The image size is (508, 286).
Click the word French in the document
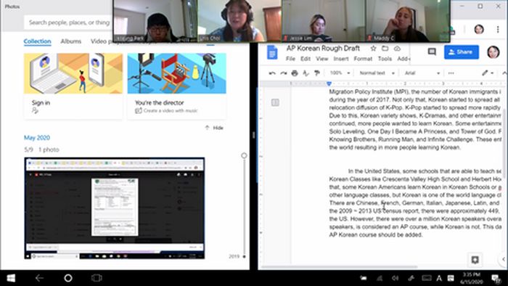[390, 203]
